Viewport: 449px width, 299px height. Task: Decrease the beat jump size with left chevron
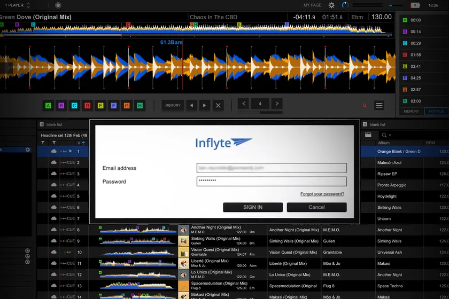point(244,104)
